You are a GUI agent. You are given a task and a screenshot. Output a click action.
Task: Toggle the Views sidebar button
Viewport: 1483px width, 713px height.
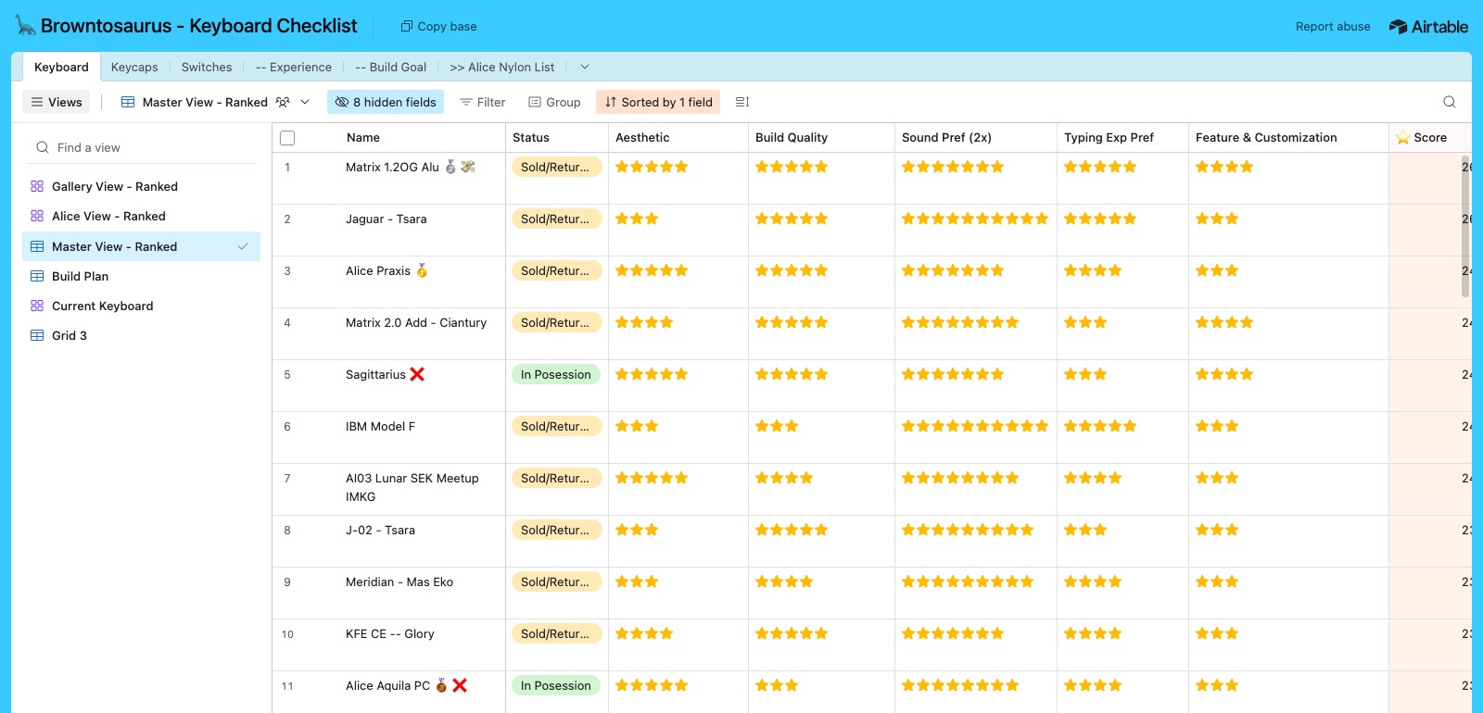pos(56,102)
